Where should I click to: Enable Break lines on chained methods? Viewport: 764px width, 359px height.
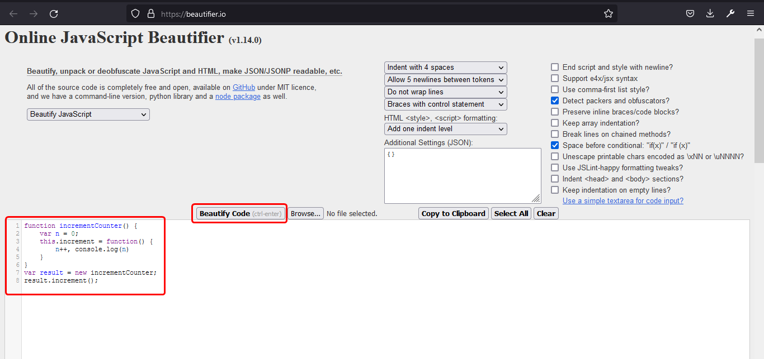point(555,134)
